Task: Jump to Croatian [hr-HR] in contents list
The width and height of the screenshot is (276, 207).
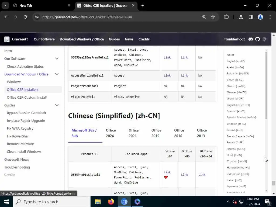Action: [237, 161]
